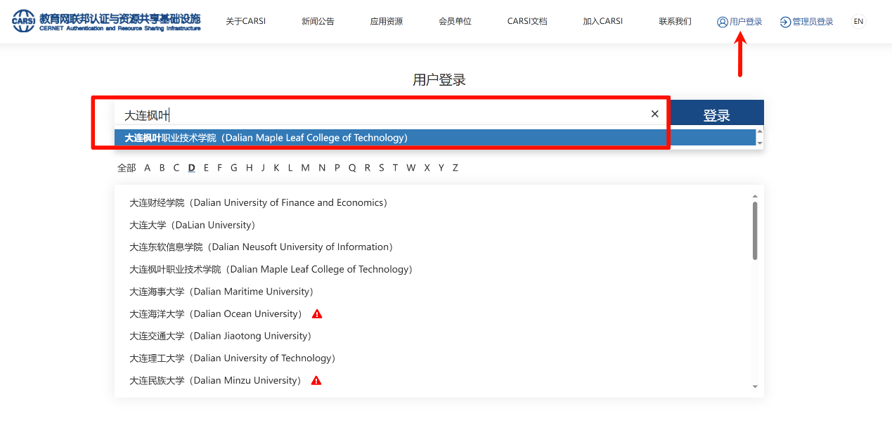Viewport: 892px width, 430px height.
Task: Click warning icon beside Dalian Minzu University
Action: pos(316,381)
